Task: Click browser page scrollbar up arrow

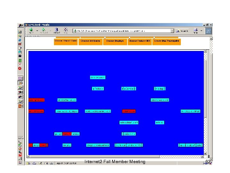Action: 211,38
